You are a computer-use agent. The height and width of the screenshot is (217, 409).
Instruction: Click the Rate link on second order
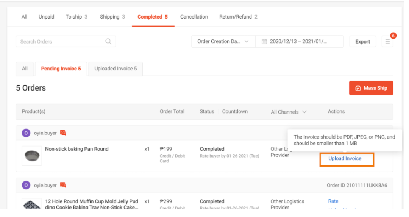pos(333,201)
